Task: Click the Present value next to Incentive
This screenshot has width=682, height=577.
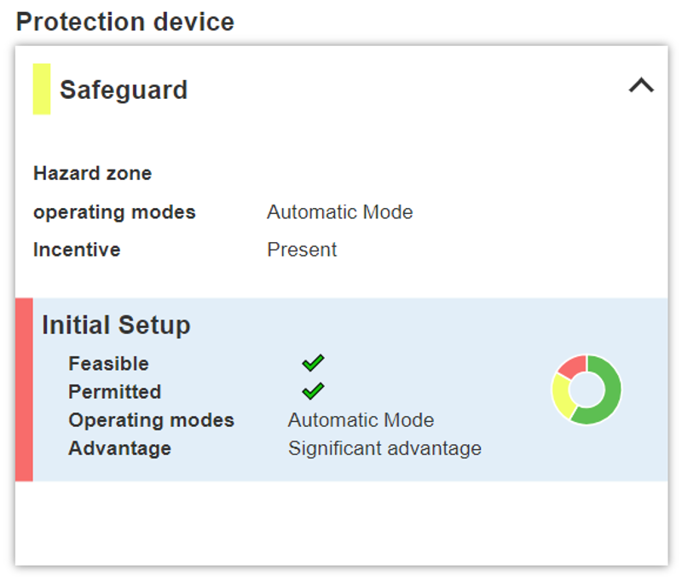Action: click(302, 250)
